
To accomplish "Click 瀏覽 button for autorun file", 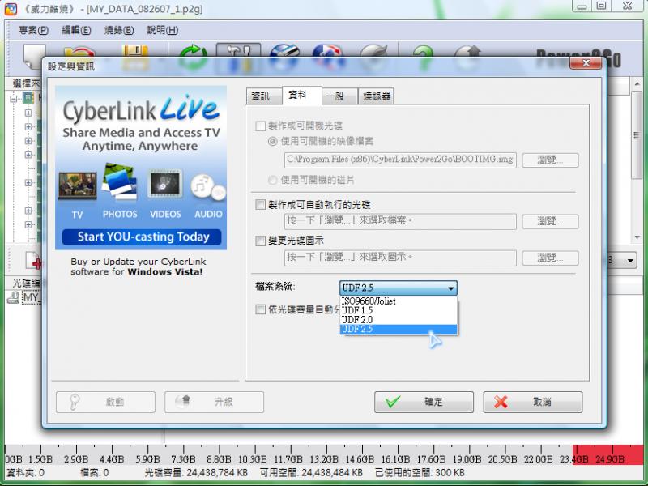I will coord(550,221).
